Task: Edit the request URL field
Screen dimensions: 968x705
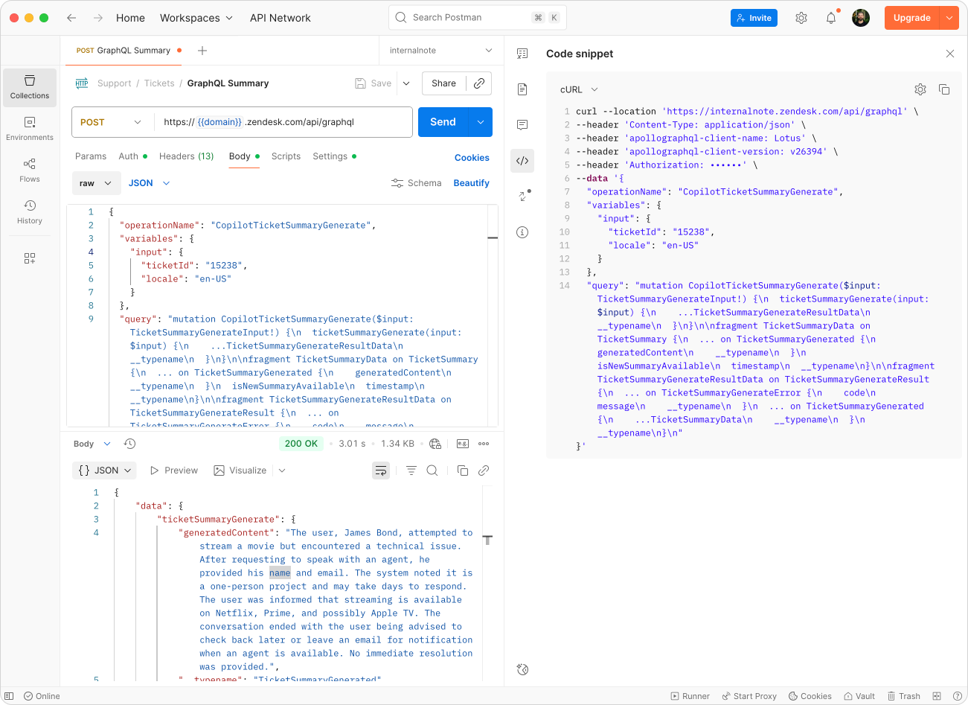Action: coord(283,122)
